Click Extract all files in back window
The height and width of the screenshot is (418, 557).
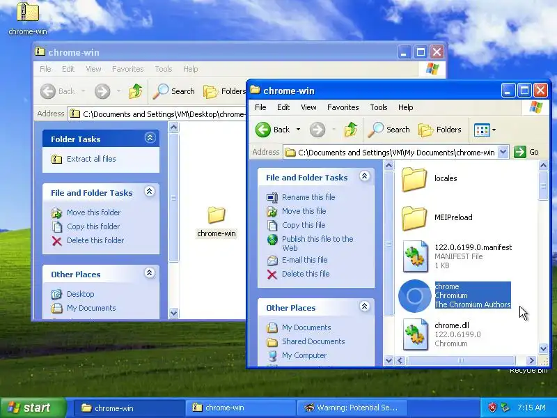pos(91,159)
